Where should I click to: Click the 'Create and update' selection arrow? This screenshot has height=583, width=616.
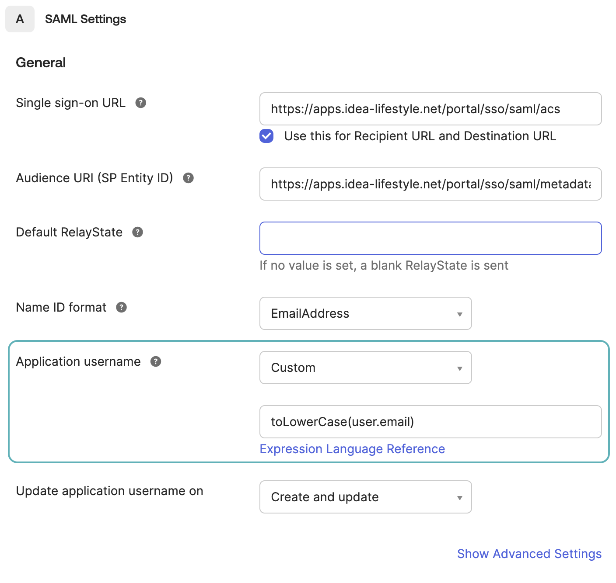tap(459, 497)
